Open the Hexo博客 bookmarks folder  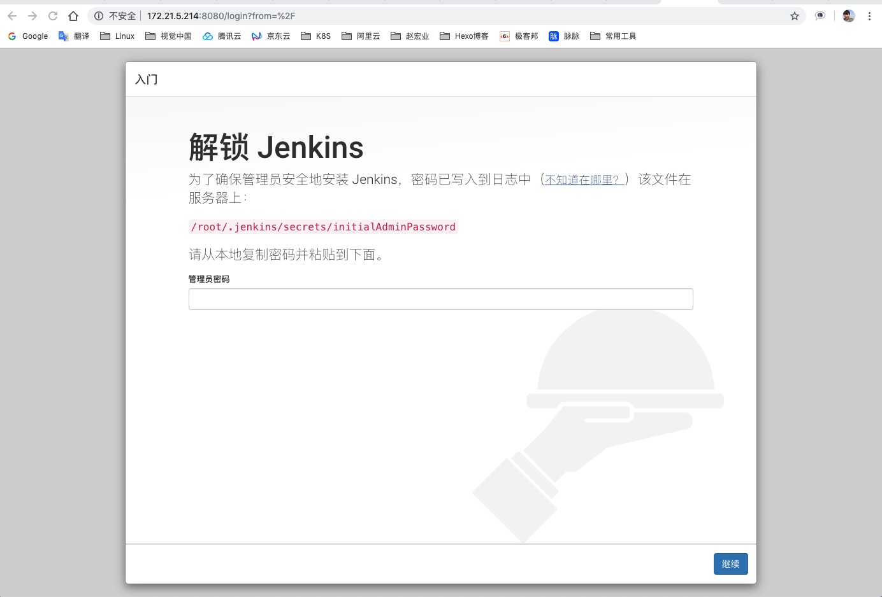(464, 36)
